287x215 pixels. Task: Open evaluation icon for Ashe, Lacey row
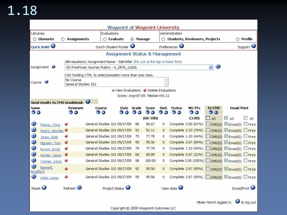point(34,176)
